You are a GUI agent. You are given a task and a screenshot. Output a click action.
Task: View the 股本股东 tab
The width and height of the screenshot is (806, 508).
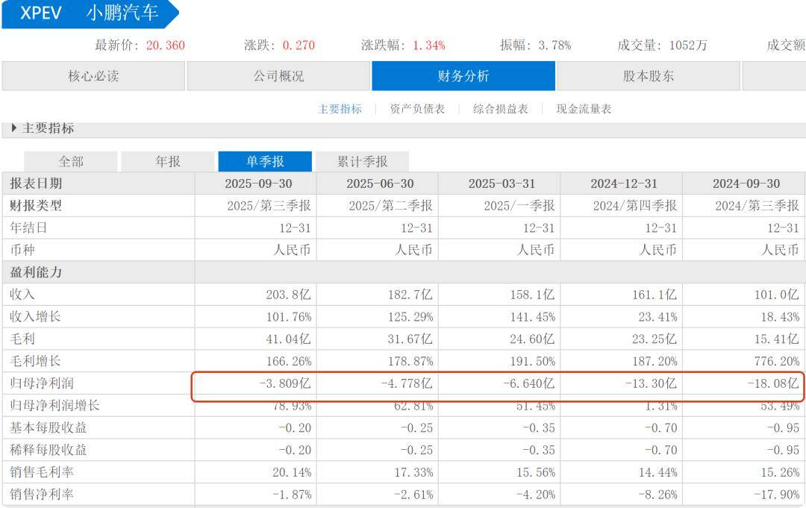649,75
